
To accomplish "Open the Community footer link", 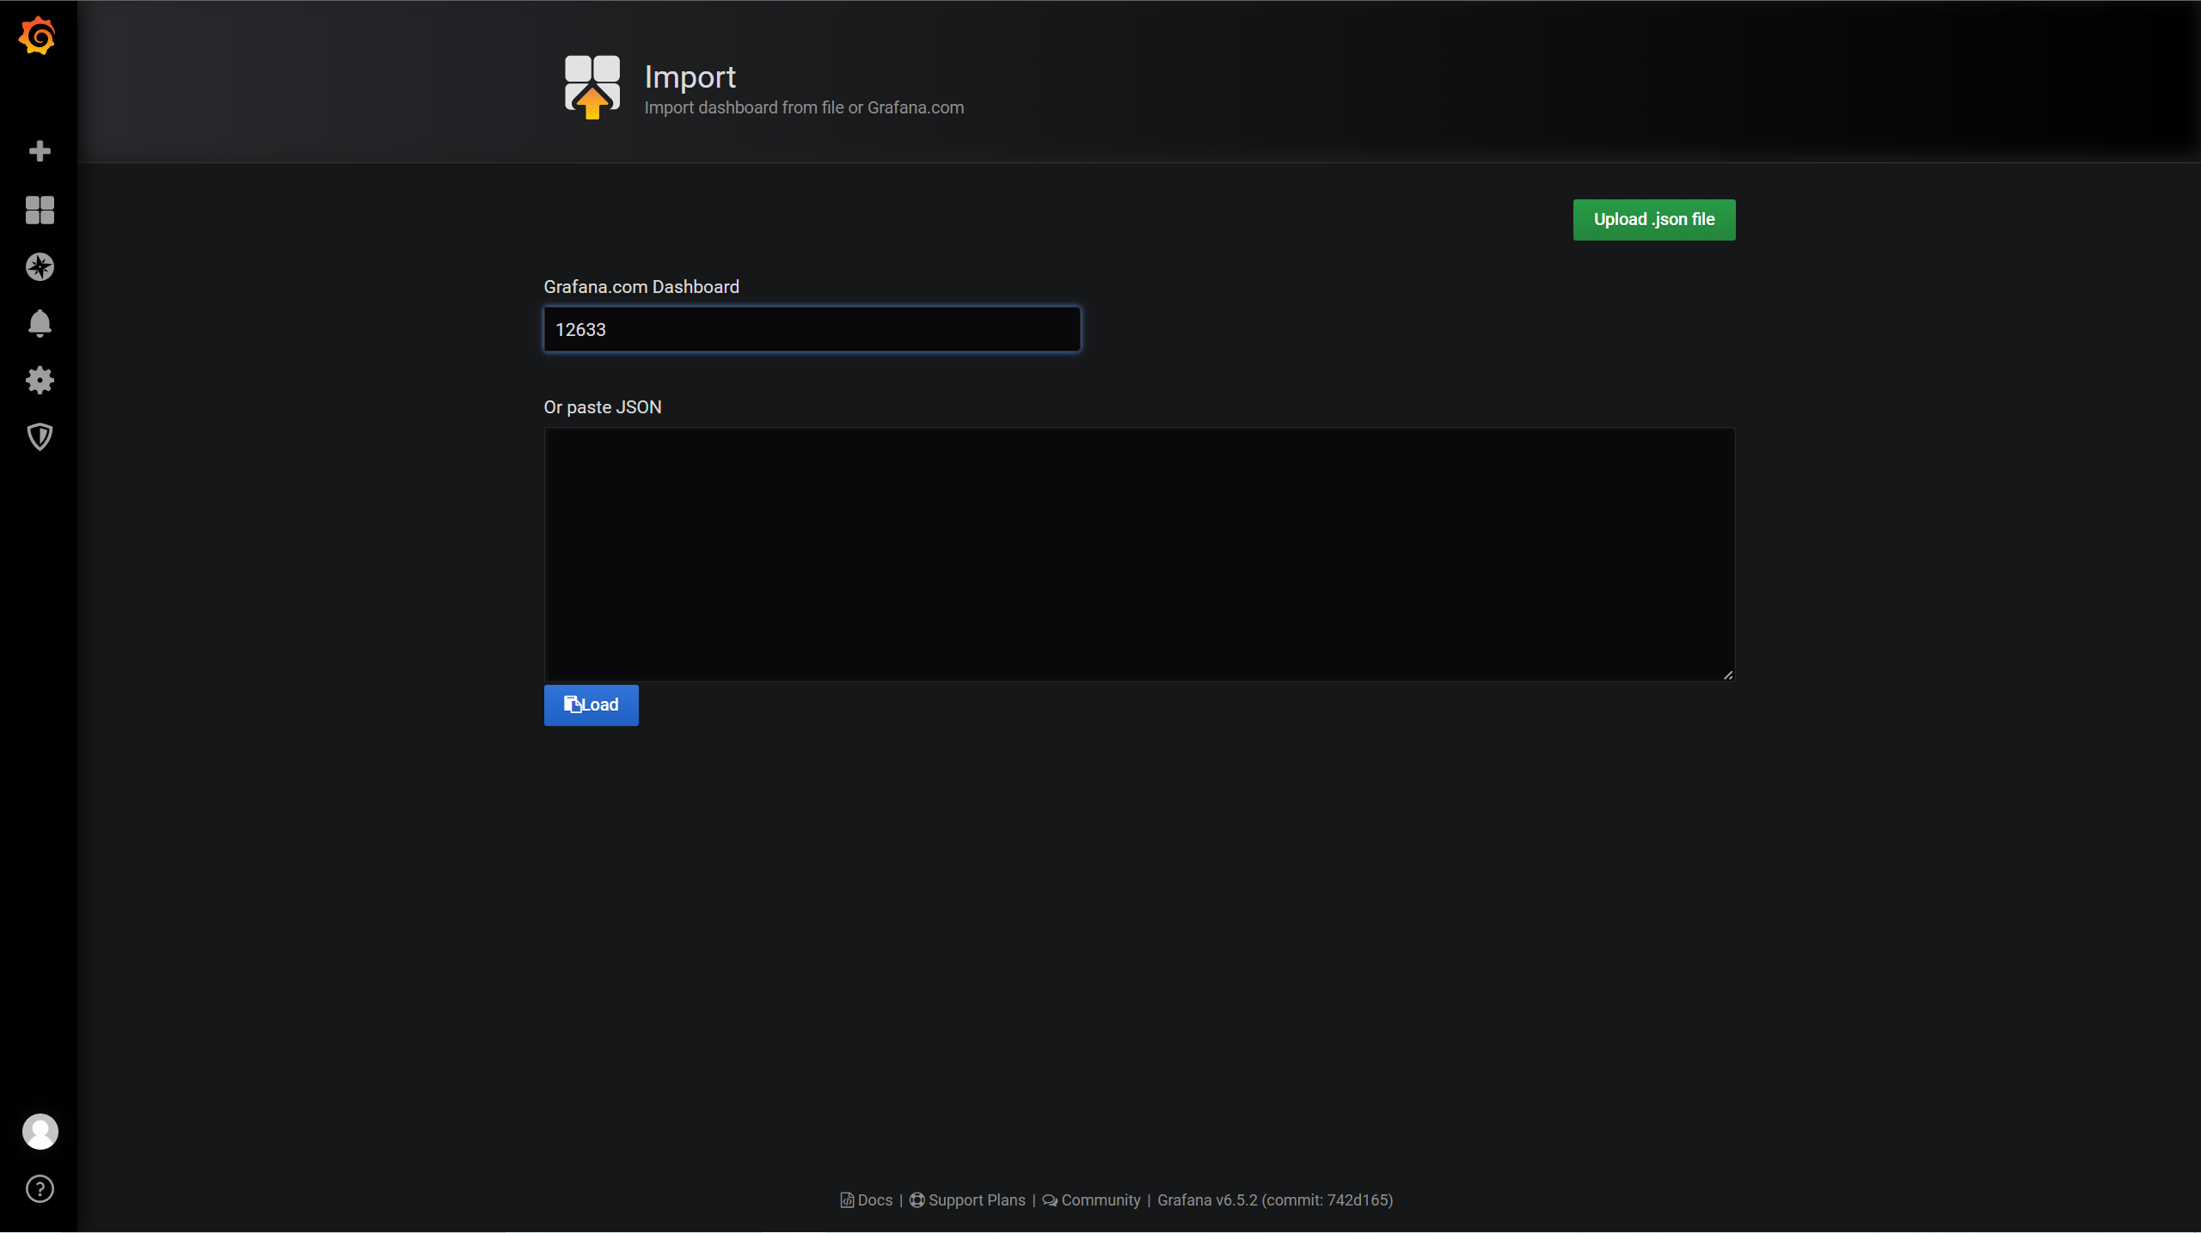I will (x=1100, y=1200).
